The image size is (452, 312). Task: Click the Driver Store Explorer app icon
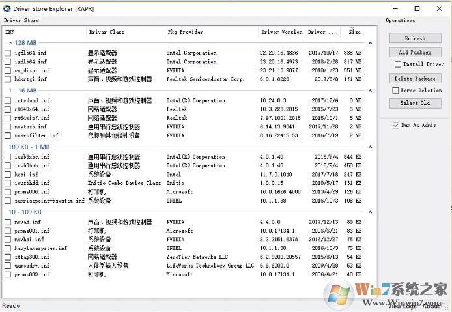7,8
